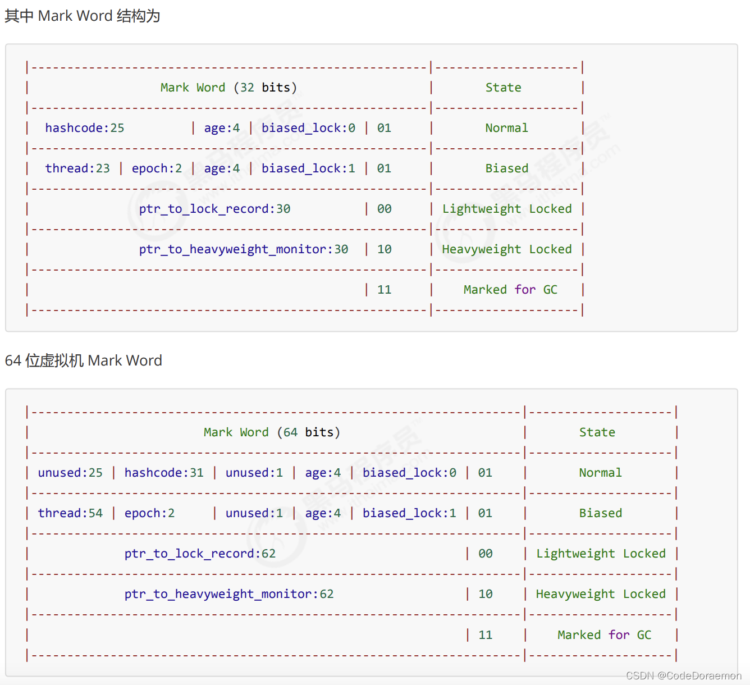This screenshot has height=685, width=750.
Task: Click 'ptr_to_heavyweight_monitor:30' text
Action: pos(244,249)
